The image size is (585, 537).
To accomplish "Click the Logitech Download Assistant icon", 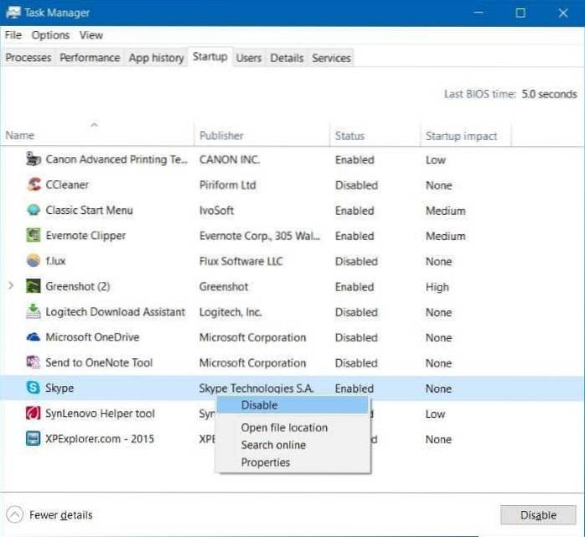I will point(34,312).
